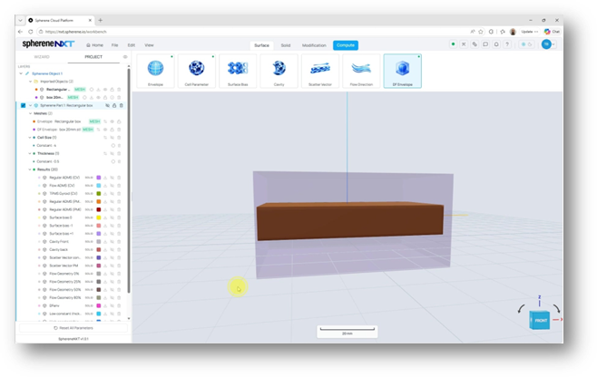Click the FRONT view cube

coord(539,320)
